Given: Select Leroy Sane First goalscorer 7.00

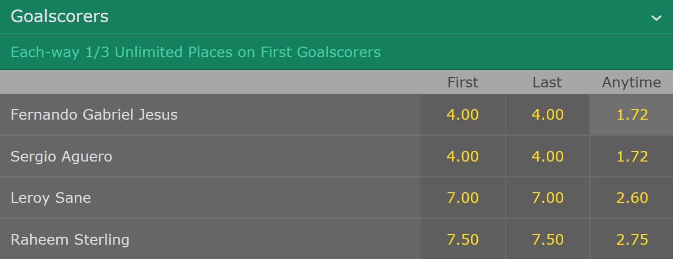Looking at the screenshot, I should tap(463, 198).
